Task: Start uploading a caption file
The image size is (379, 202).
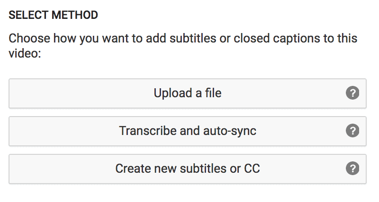Action: (x=188, y=93)
